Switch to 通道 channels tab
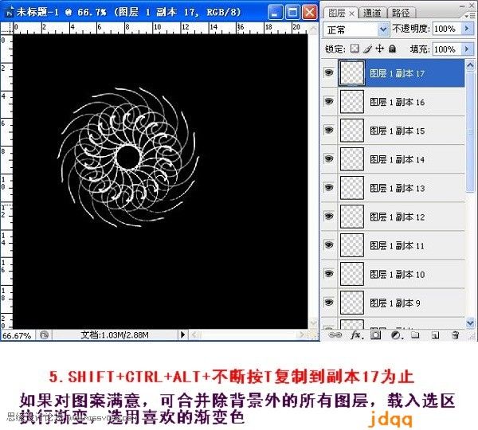478x430 pixels. click(x=372, y=13)
